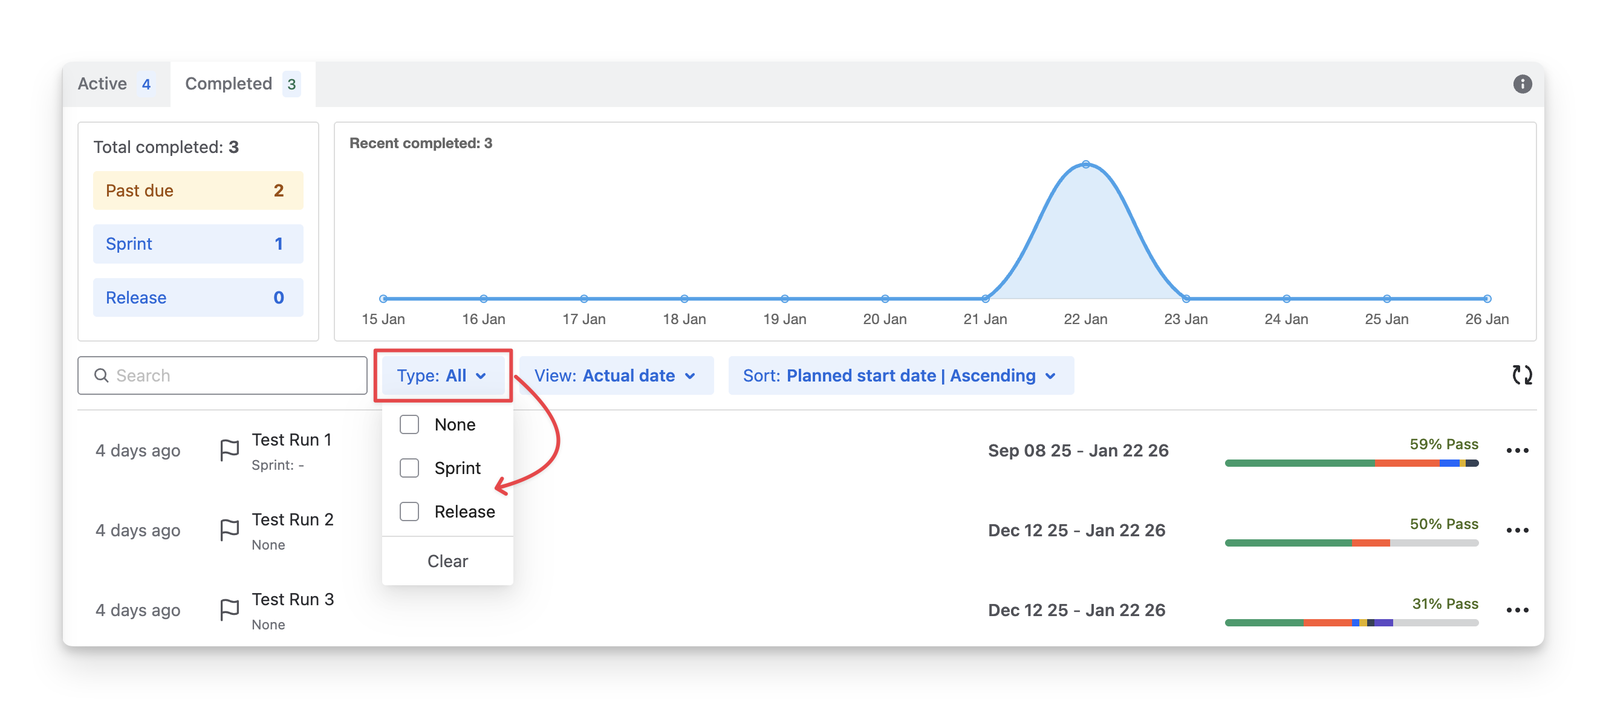Click the flag icon next to Test Run 1
Screen dimensions: 1606x708
click(x=229, y=450)
